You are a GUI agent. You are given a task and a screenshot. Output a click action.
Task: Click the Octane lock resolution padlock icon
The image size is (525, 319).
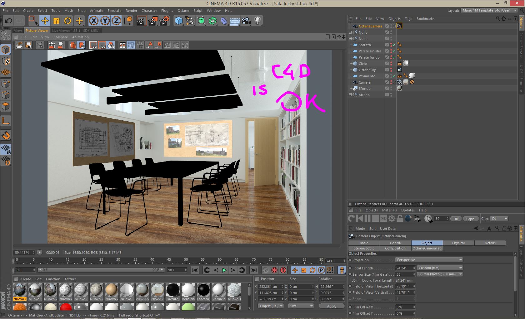point(400,219)
